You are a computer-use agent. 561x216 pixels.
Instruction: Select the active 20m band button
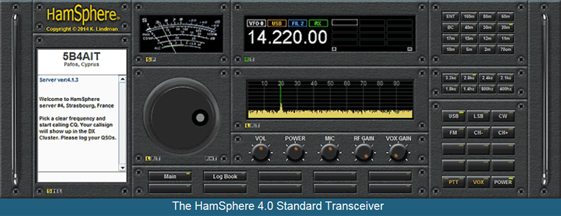(x=505, y=28)
